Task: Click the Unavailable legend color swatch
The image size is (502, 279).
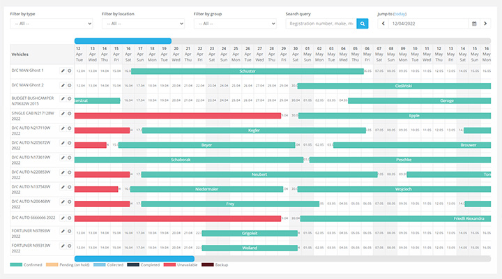Action: (169, 265)
